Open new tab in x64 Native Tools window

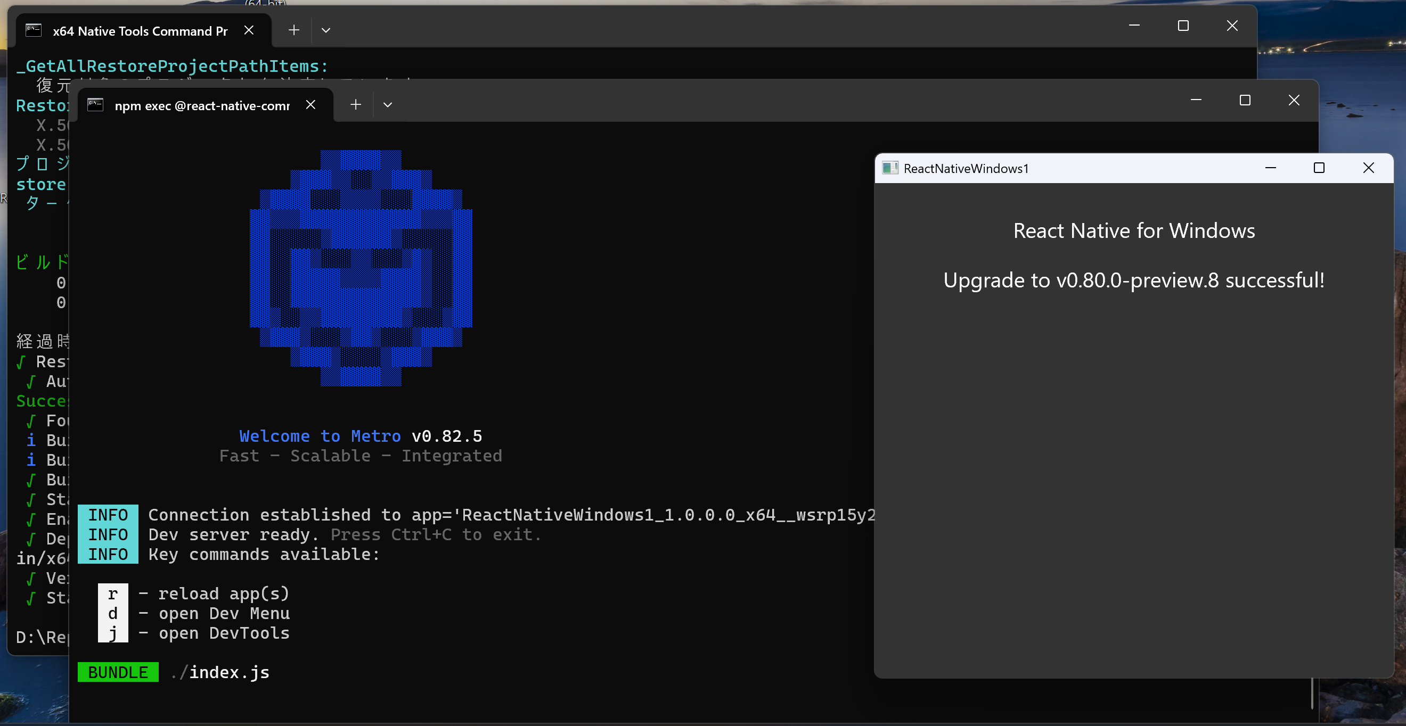(x=294, y=30)
